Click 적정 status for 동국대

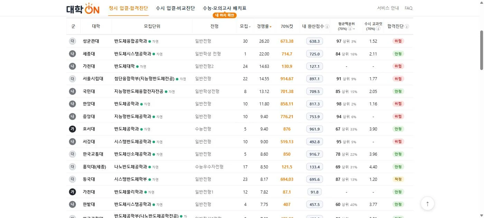tap(398, 179)
